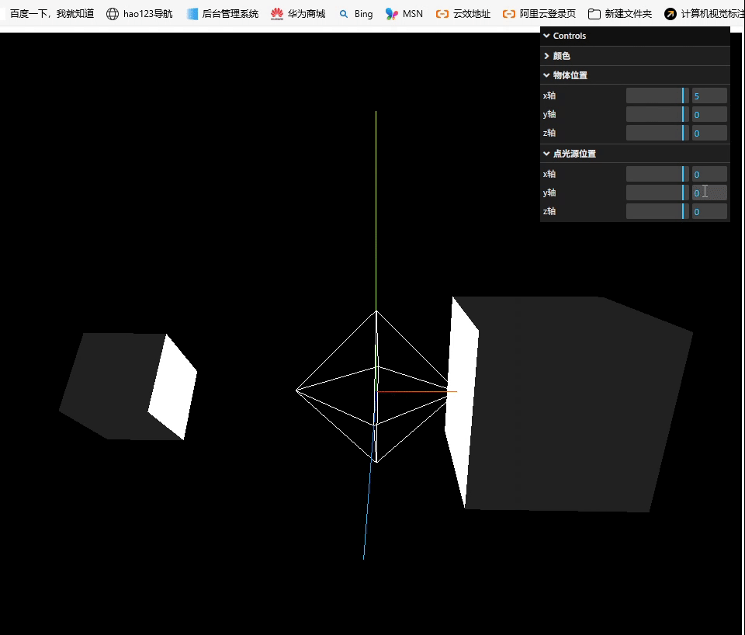Click the 新建文件夹 folder icon
Screen dimensions: 745x635
pyautogui.click(x=594, y=13)
